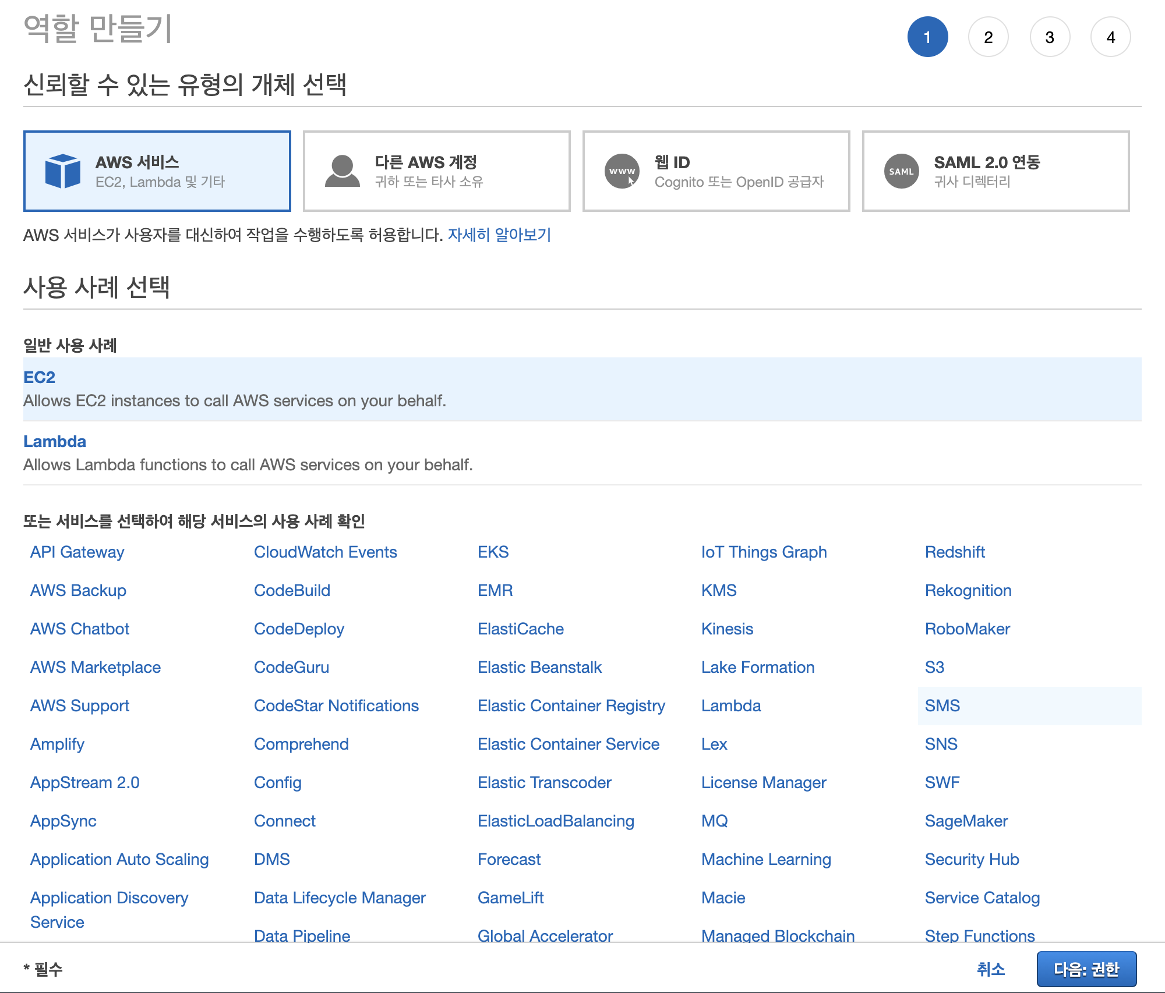Choose API Gateway from service list

77,552
